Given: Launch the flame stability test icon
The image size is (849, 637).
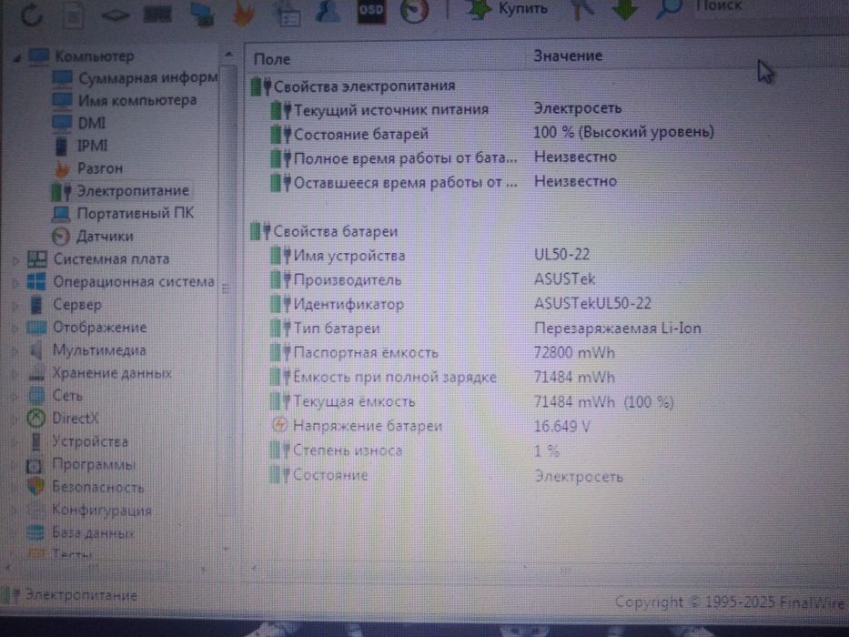Looking at the screenshot, I should pos(243,13).
